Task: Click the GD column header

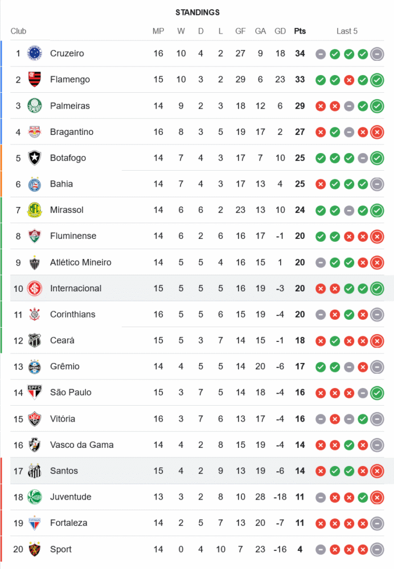Action: [280, 31]
